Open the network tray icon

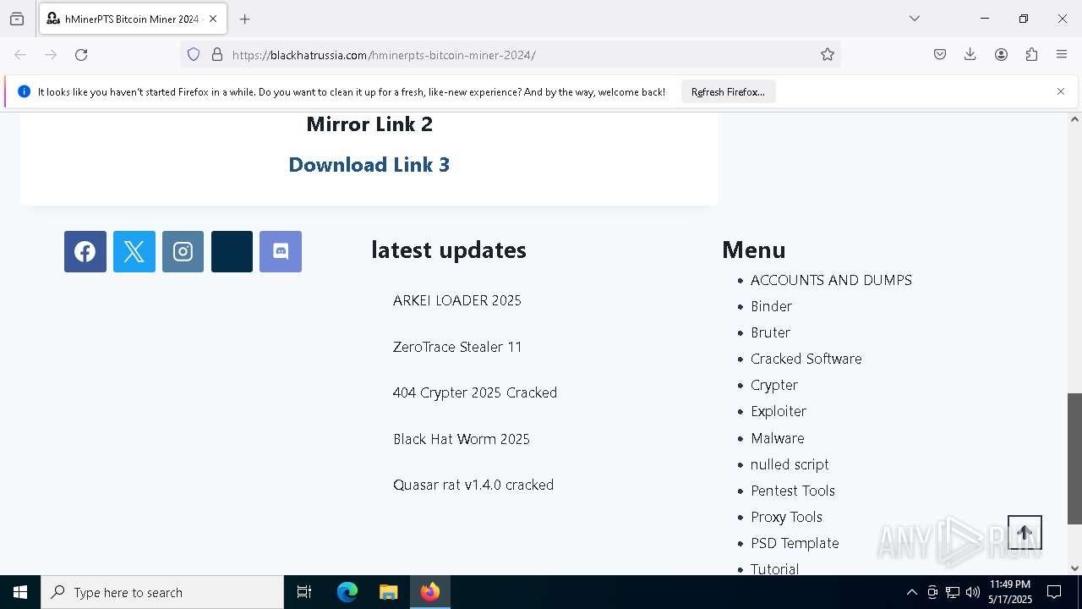point(953,592)
